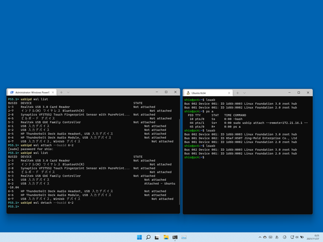This screenshot has width=323, height=242.
Task: Click the PowerShell icon in the Administrator tab
Action: click(x=12, y=92)
